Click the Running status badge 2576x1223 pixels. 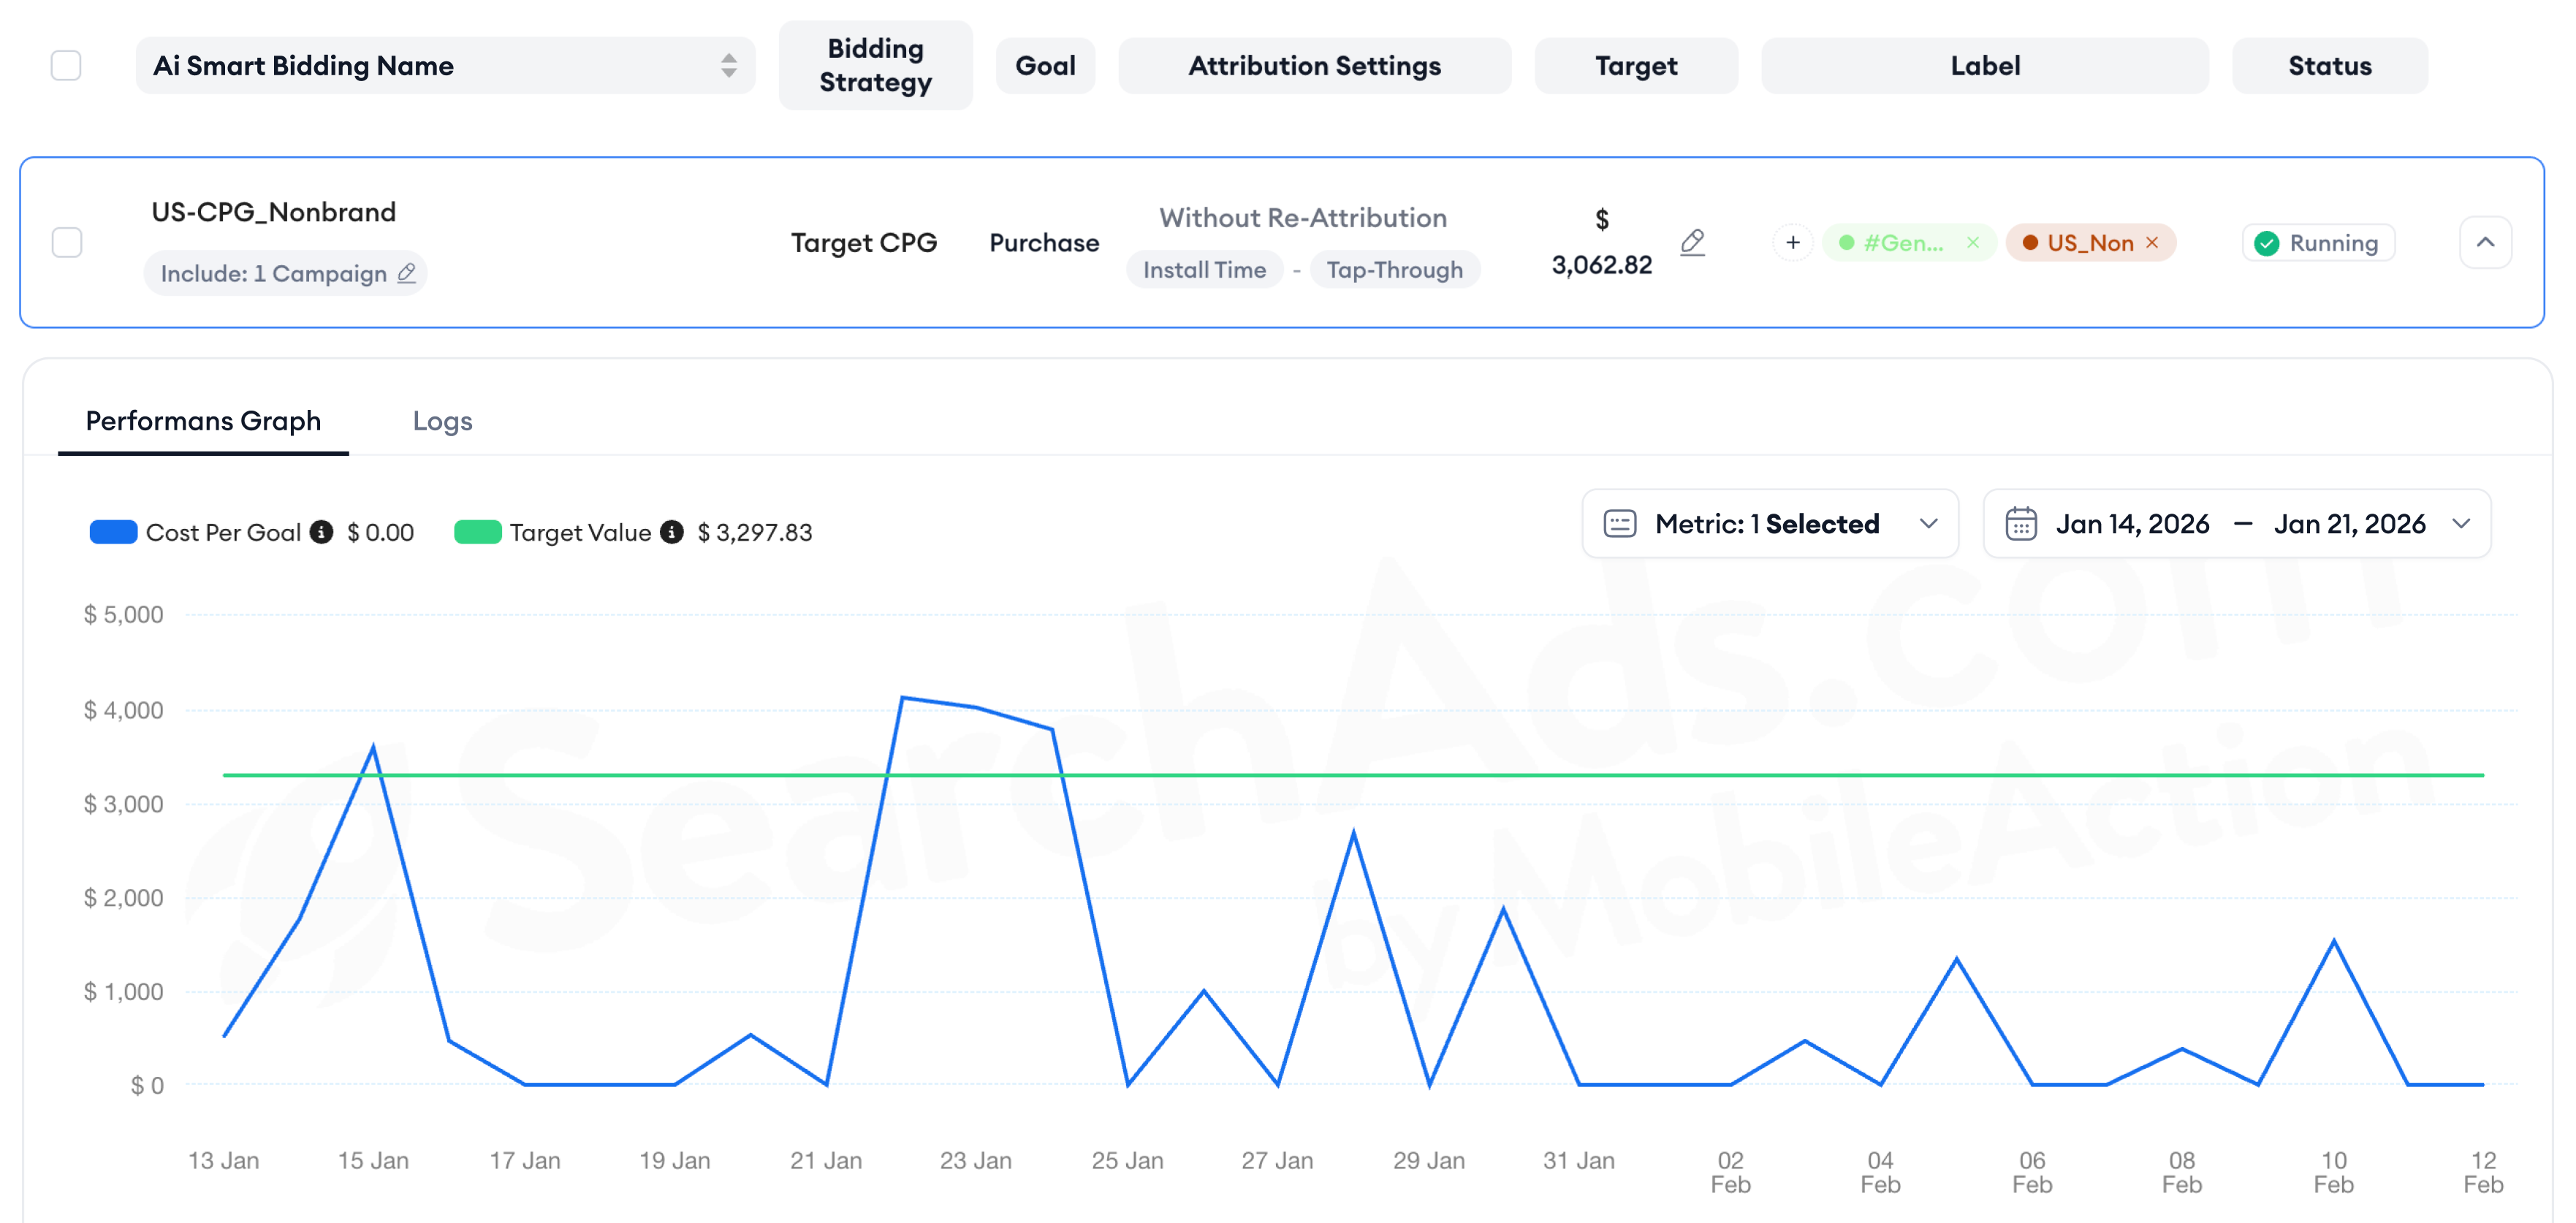[2318, 243]
